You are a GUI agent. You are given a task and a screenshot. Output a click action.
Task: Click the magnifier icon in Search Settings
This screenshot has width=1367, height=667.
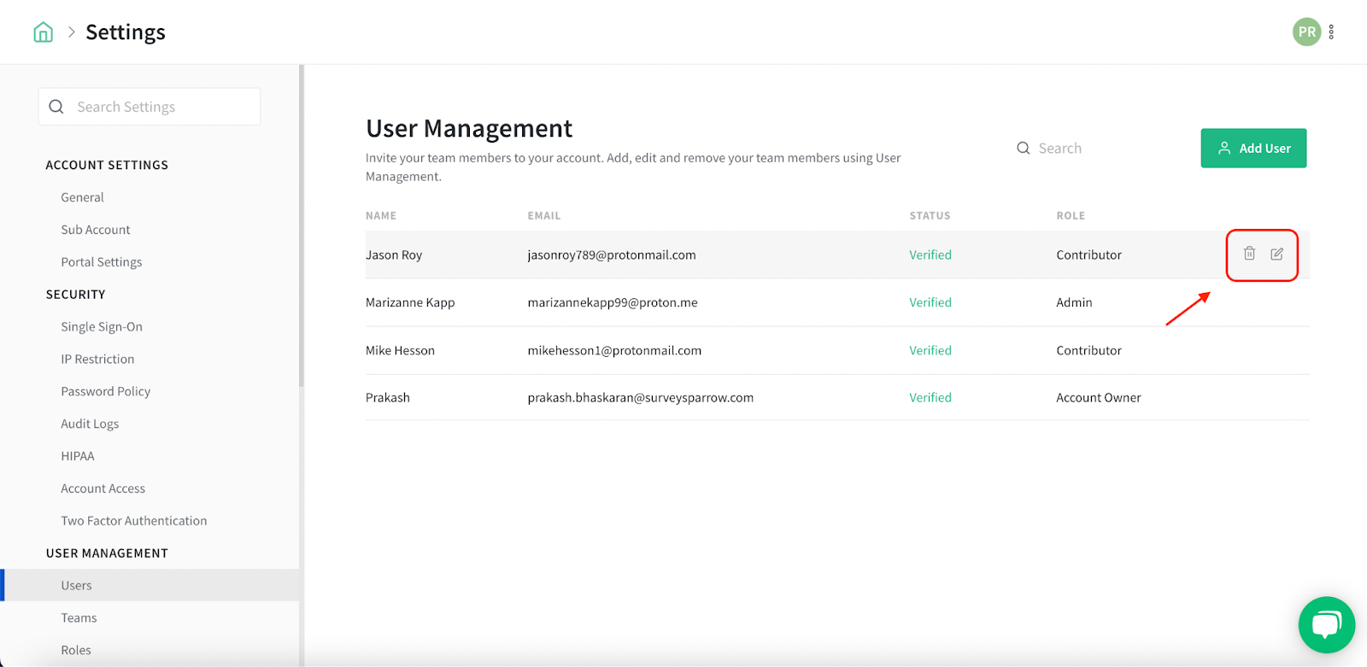click(56, 107)
